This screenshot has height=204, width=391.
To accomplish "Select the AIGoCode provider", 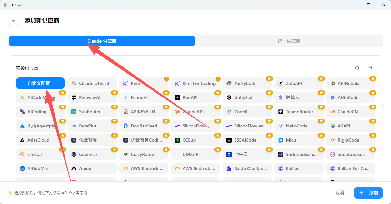I will (x=351, y=97).
